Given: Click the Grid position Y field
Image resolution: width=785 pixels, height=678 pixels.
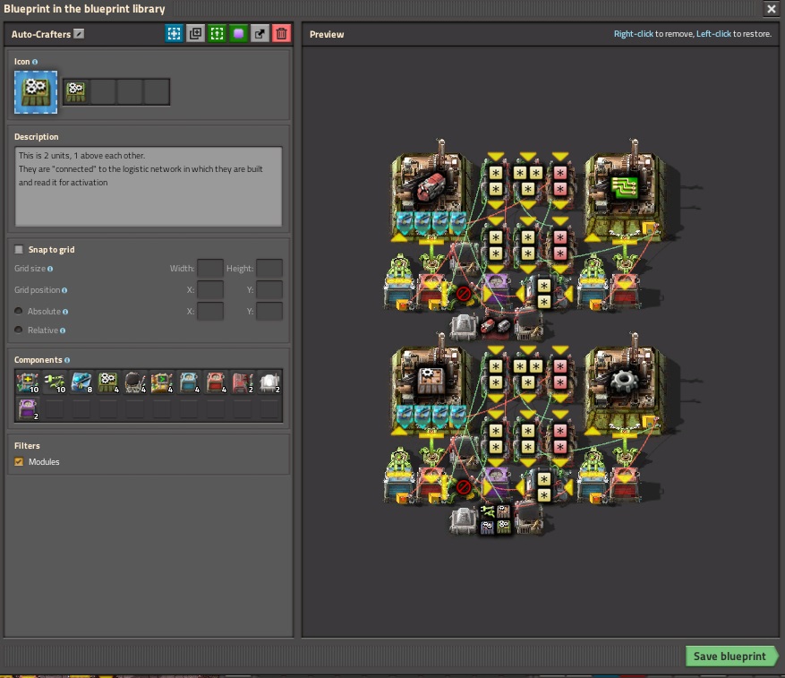Looking at the screenshot, I should click(x=269, y=289).
